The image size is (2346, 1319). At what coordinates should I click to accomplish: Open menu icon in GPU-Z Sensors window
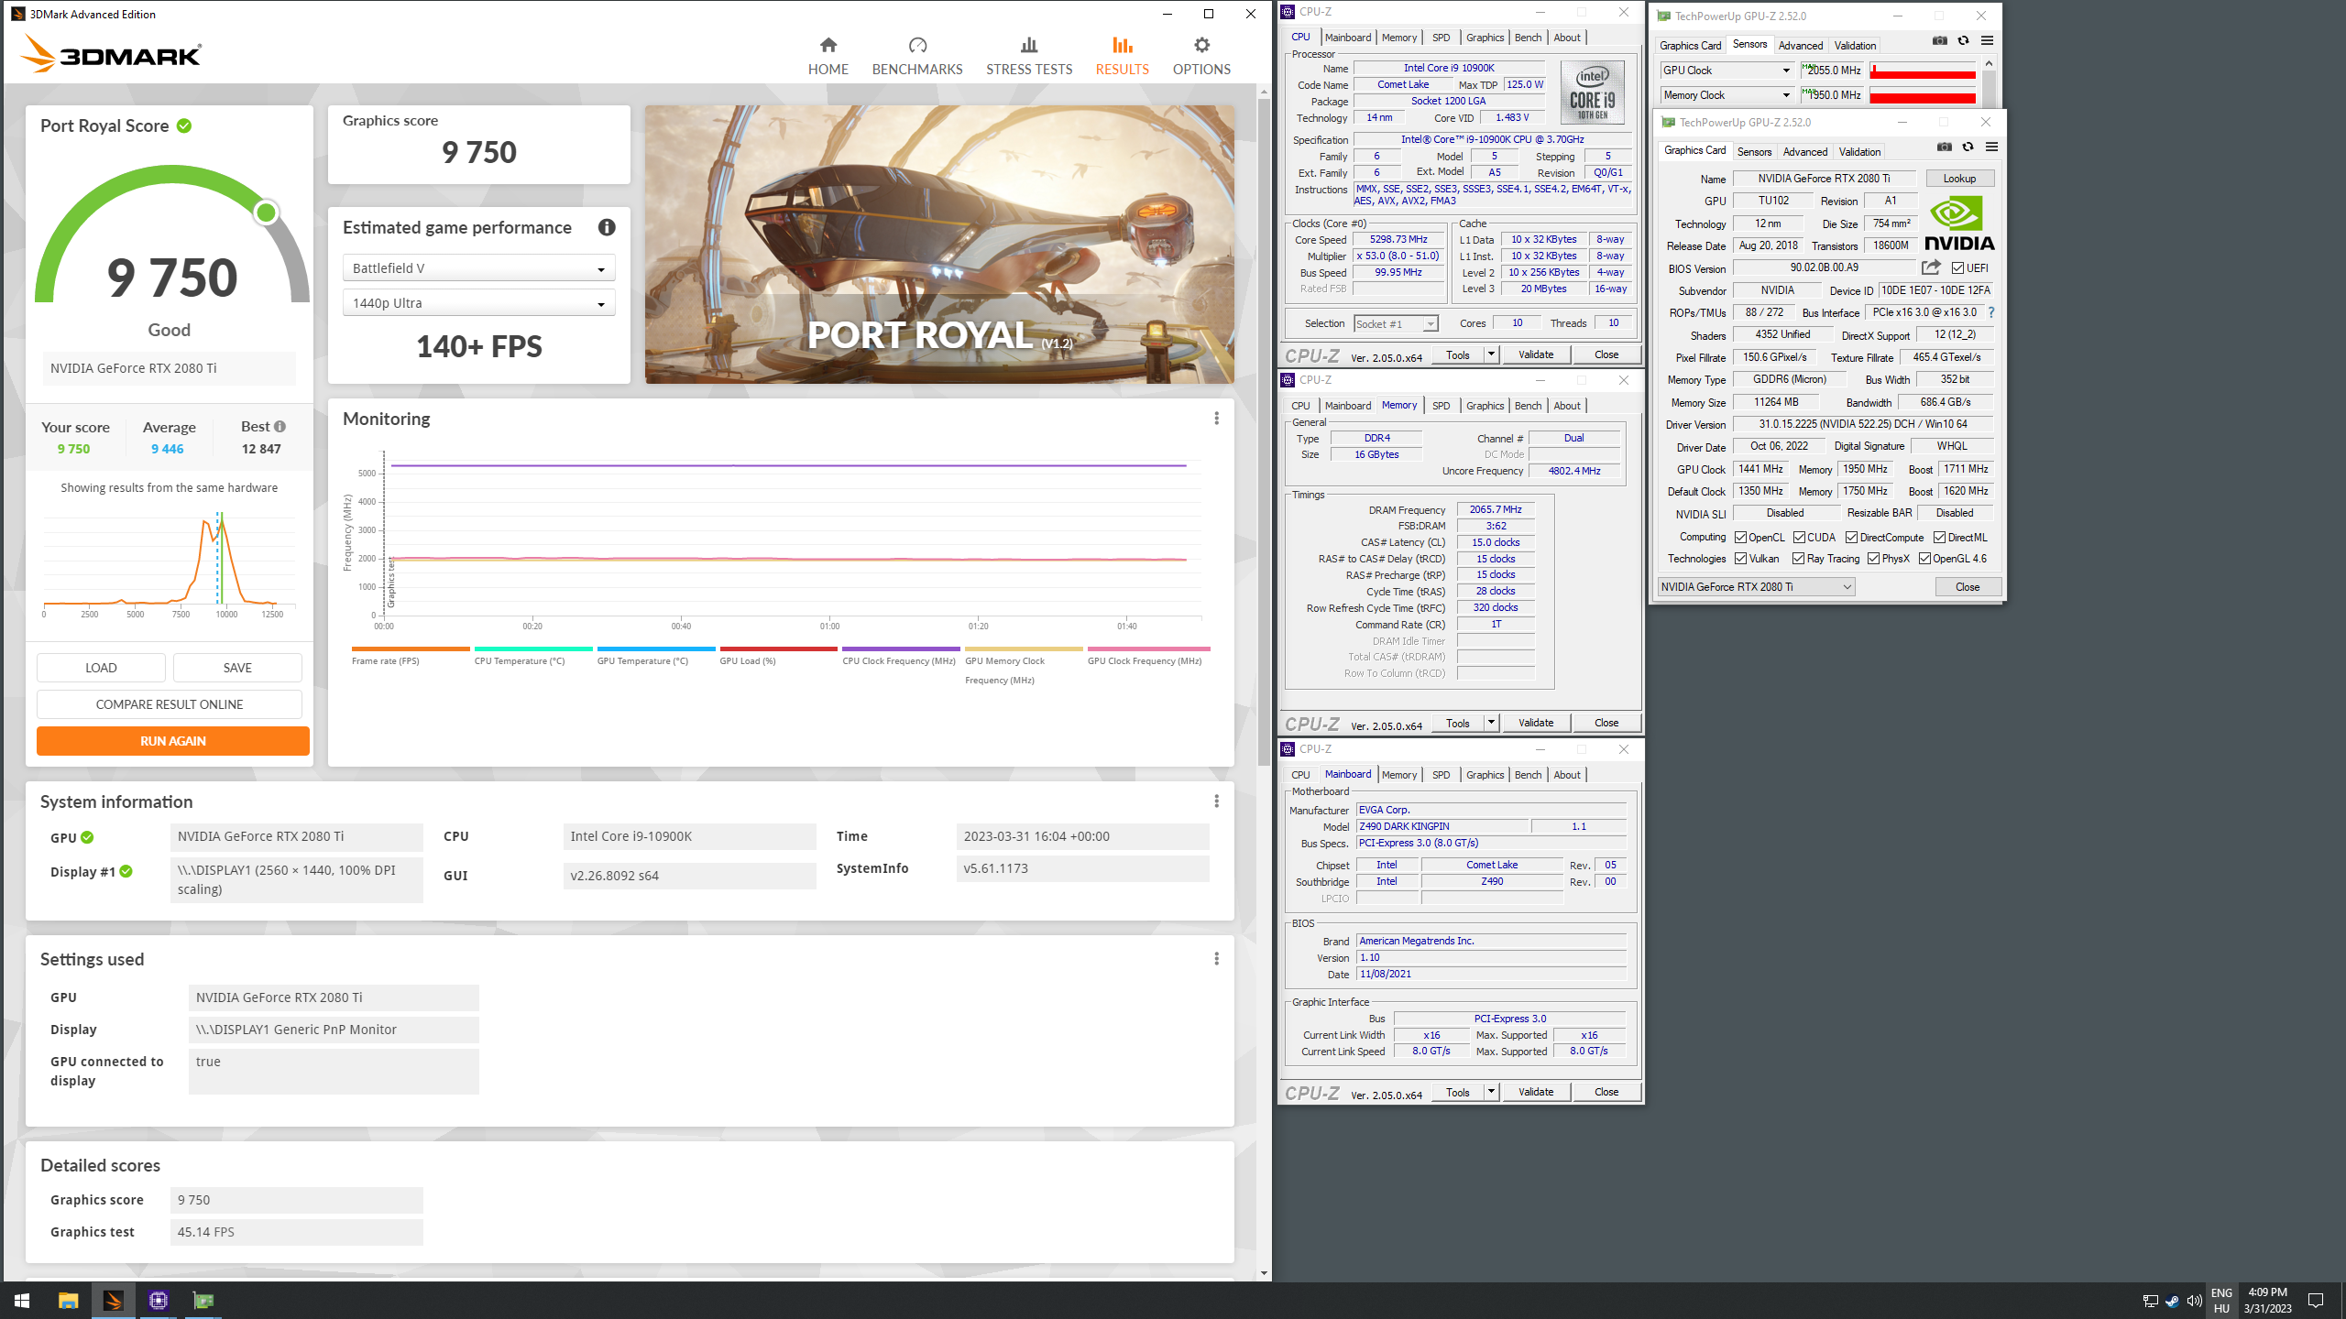pos(1987,41)
